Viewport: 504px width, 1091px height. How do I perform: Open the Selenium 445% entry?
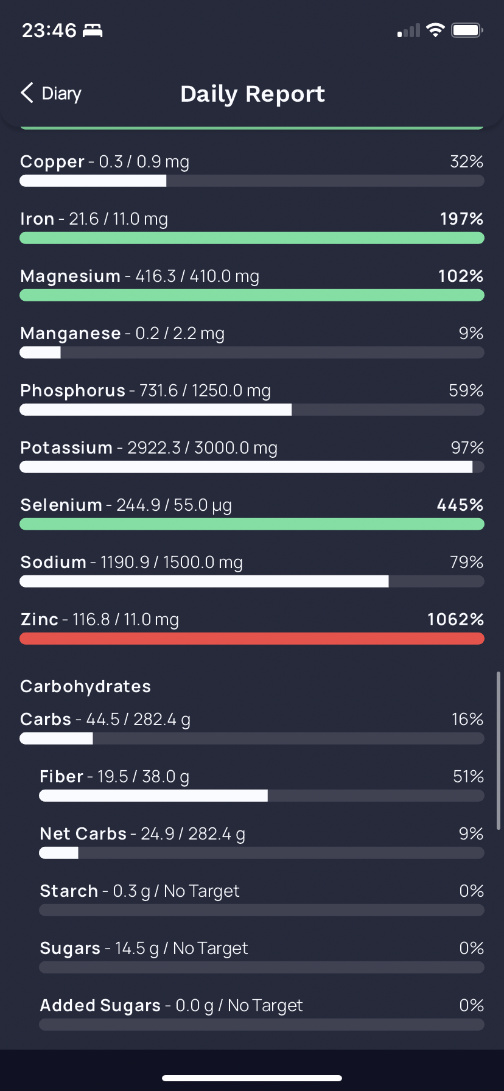pyautogui.click(x=252, y=513)
